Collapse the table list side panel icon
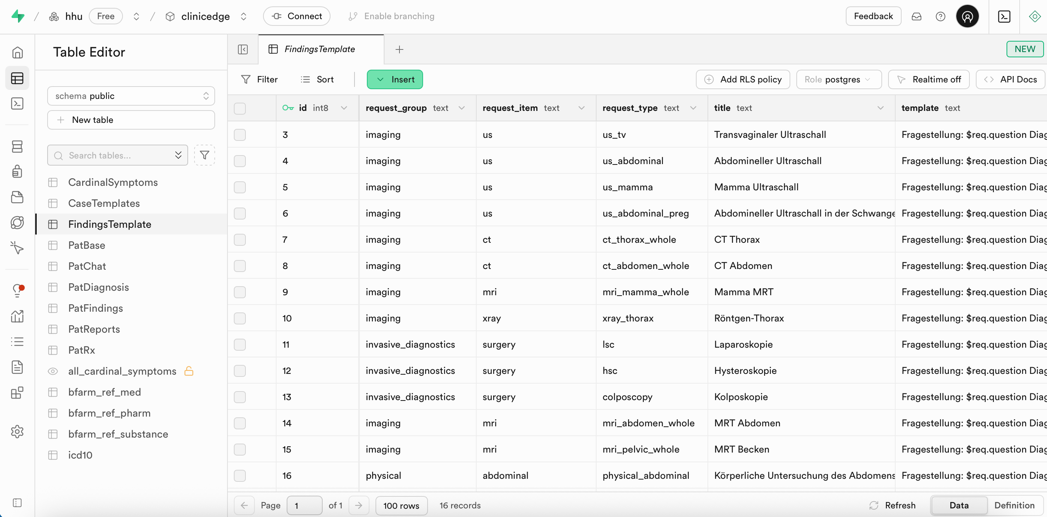The height and width of the screenshot is (517, 1047). pyautogui.click(x=243, y=49)
